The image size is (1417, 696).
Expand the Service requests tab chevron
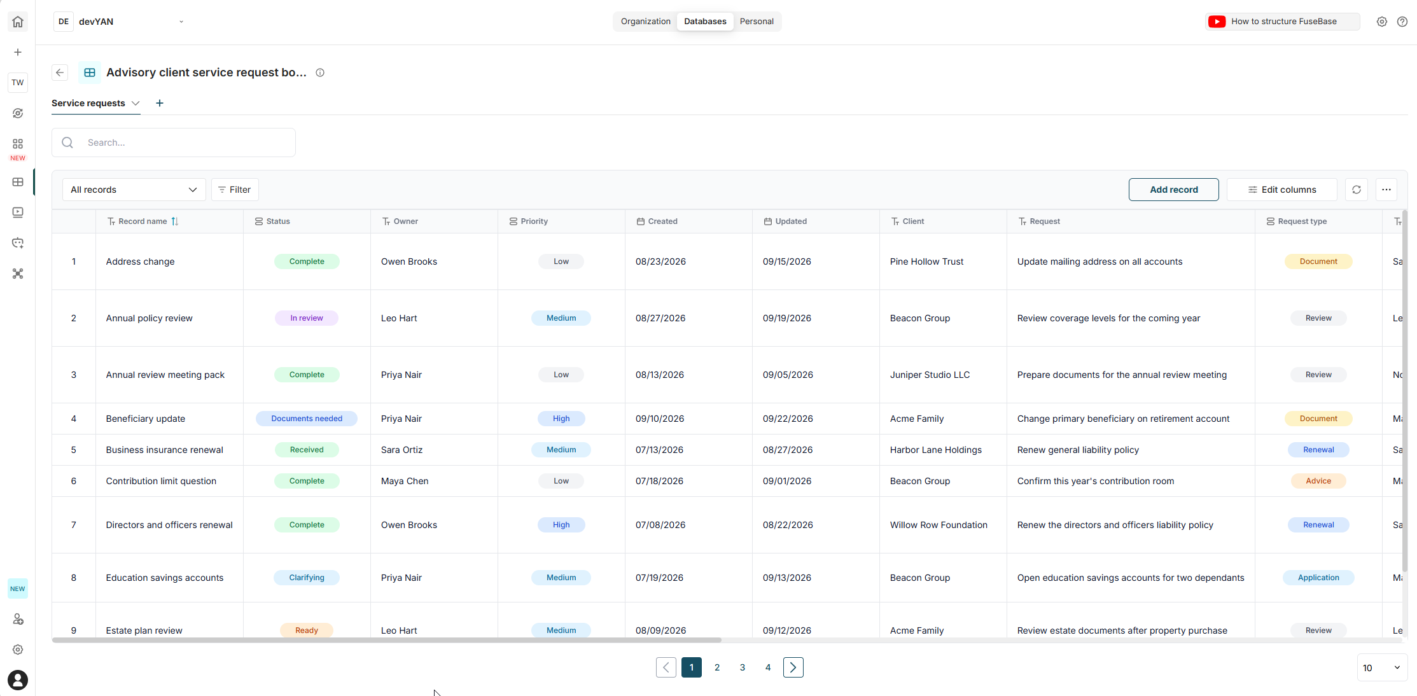point(136,103)
